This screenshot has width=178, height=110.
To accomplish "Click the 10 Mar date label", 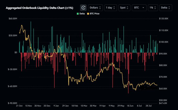I will point(84,106).
